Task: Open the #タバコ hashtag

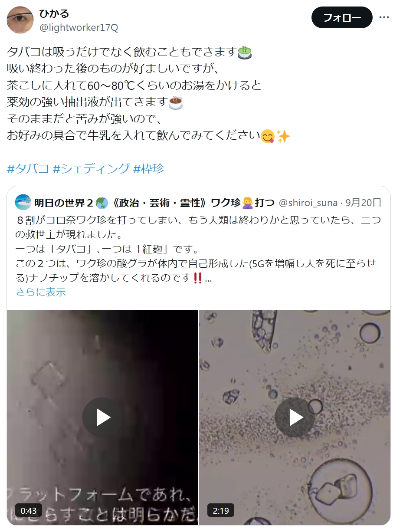Action: click(x=28, y=168)
